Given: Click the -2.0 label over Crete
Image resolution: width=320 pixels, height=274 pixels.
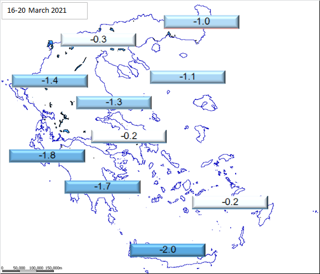Looking at the screenshot, I should [167, 250].
